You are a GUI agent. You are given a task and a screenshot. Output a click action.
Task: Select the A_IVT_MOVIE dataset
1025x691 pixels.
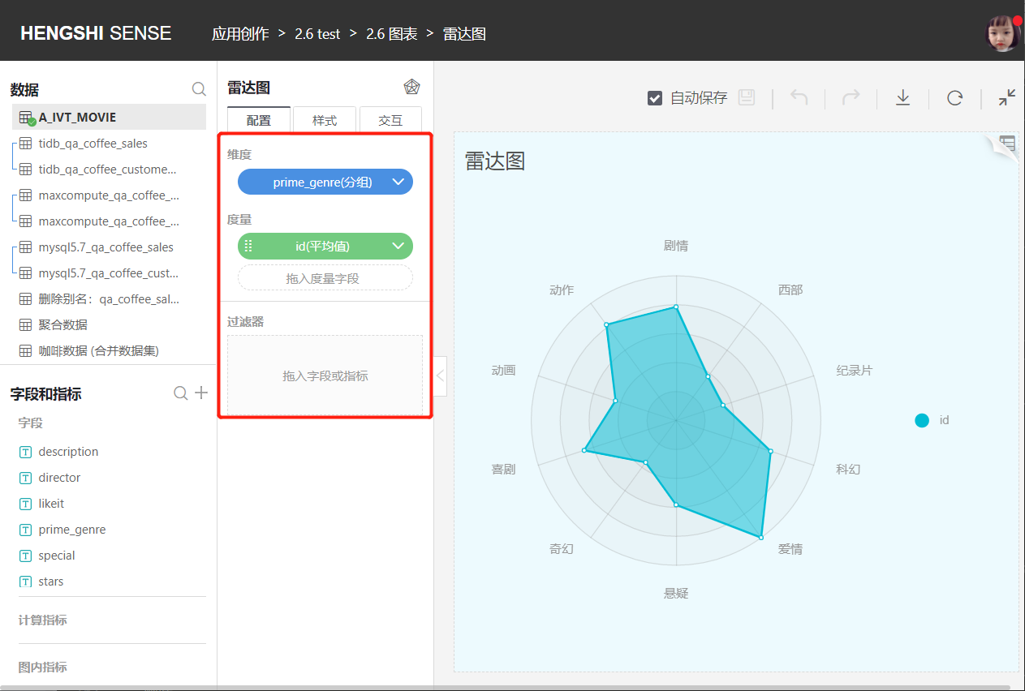pyautogui.click(x=109, y=118)
